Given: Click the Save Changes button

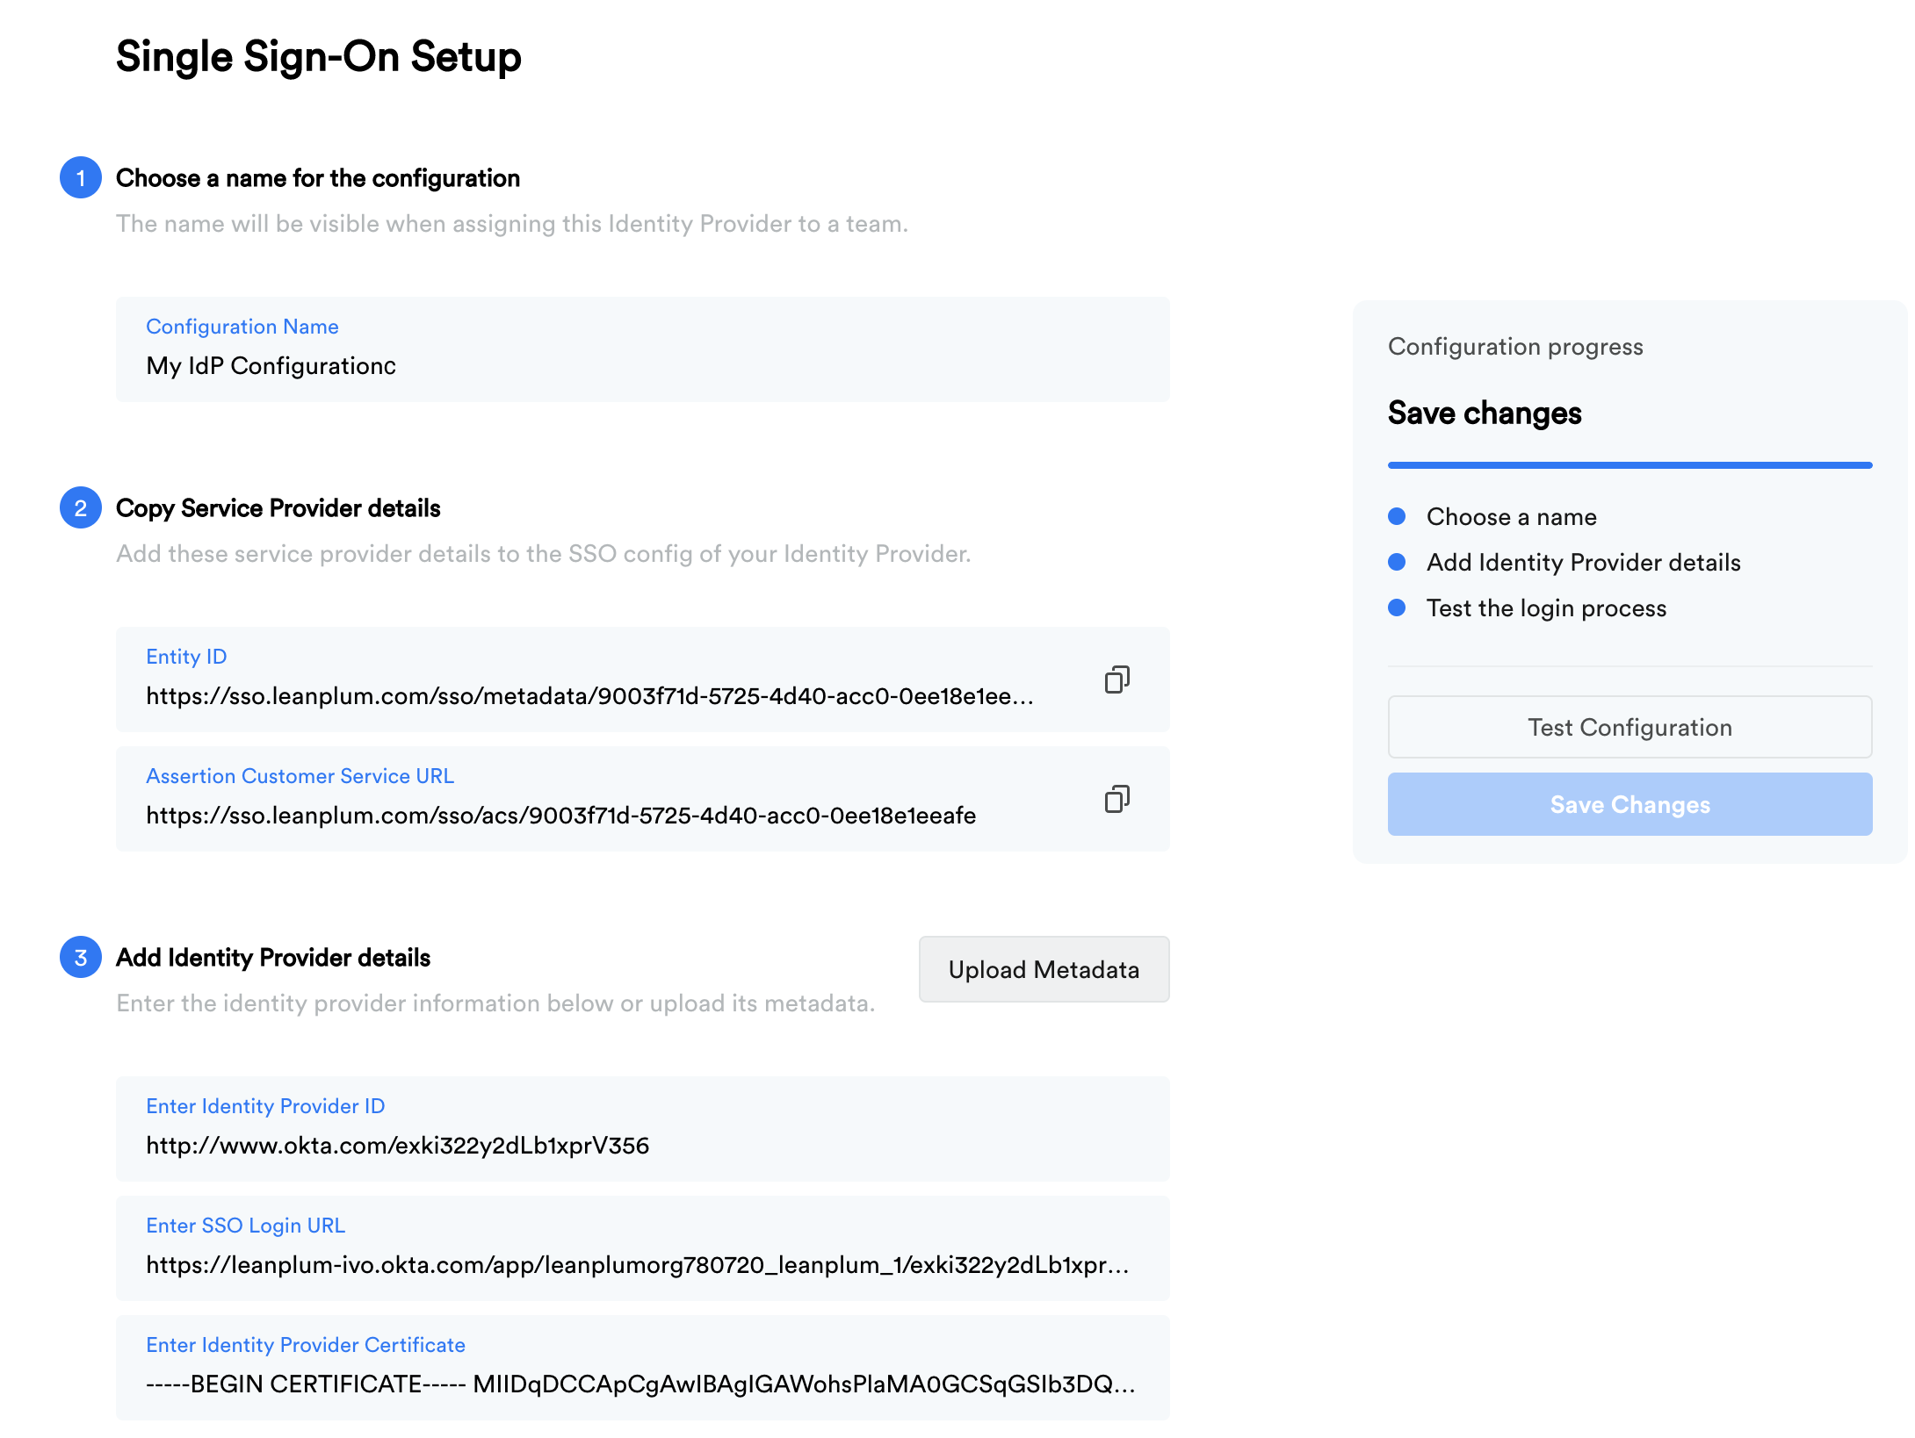Looking at the screenshot, I should [1630, 804].
